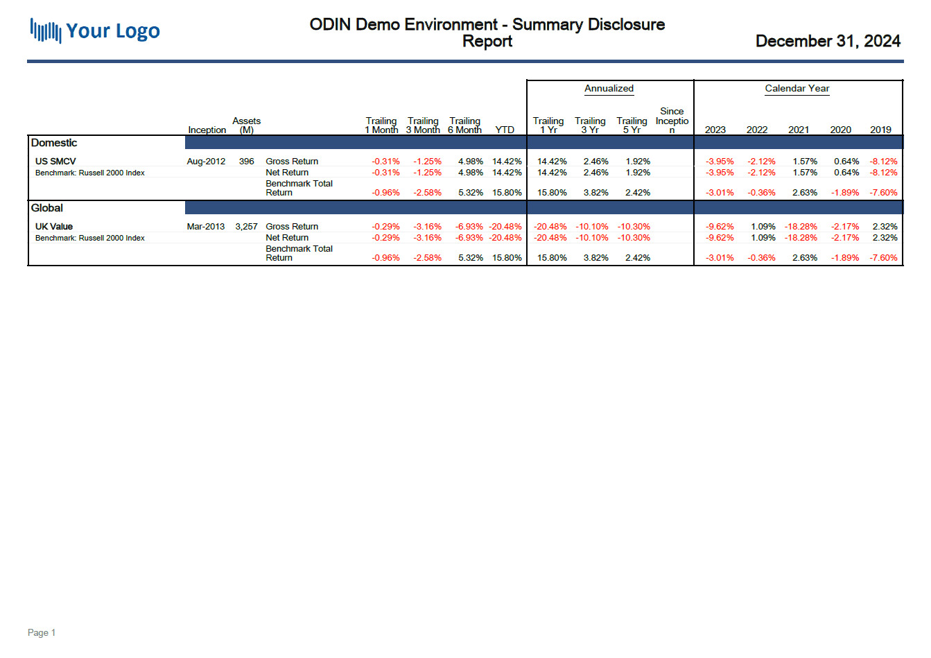Click the YTD column header

pyautogui.click(x=505, y=130)
